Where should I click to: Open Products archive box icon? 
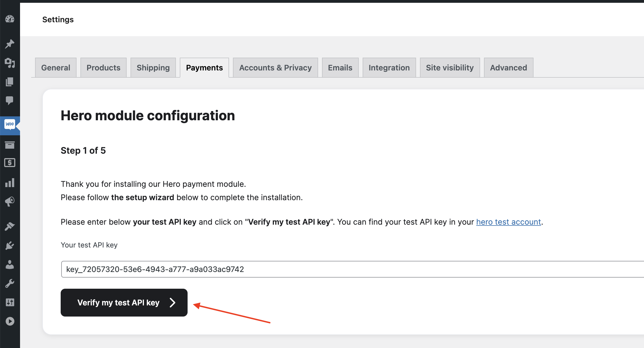point(10,145)
